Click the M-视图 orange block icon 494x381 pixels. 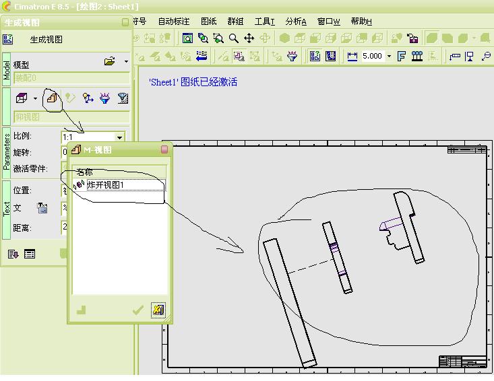[x=52, y=98]
